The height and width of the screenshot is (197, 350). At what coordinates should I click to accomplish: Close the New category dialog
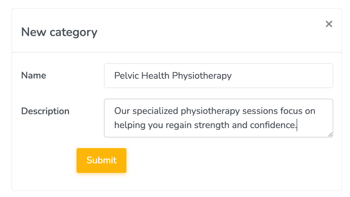[329, 24]
